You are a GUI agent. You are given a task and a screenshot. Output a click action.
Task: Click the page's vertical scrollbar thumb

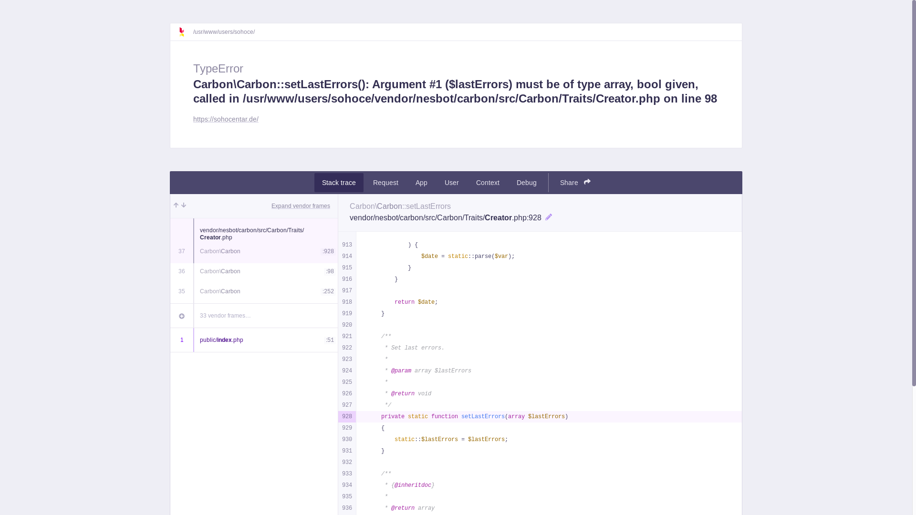[x=914, y=193]
